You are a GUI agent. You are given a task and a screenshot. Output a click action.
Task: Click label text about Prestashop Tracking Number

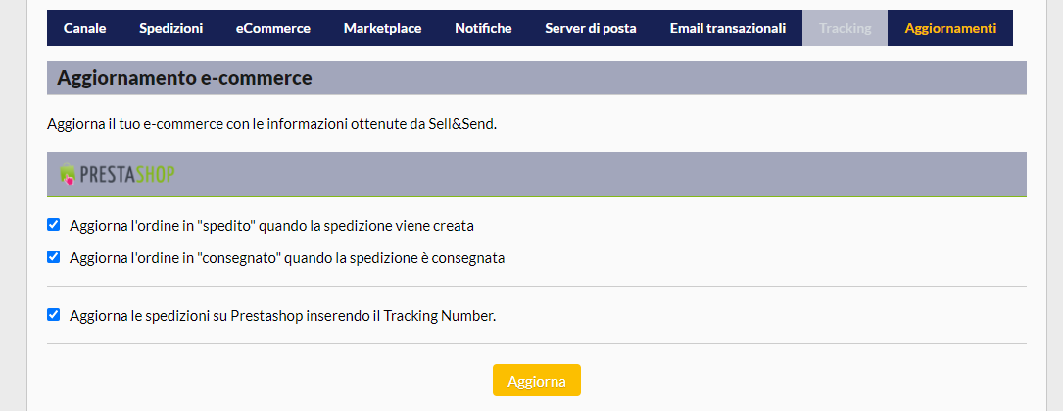pos(282,316)
